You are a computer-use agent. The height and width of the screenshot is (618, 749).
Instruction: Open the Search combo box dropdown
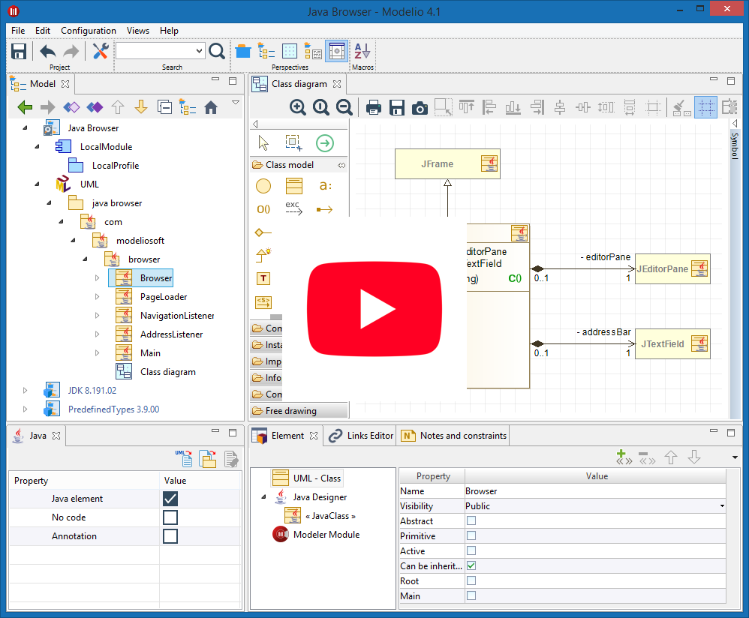[199, 50]
